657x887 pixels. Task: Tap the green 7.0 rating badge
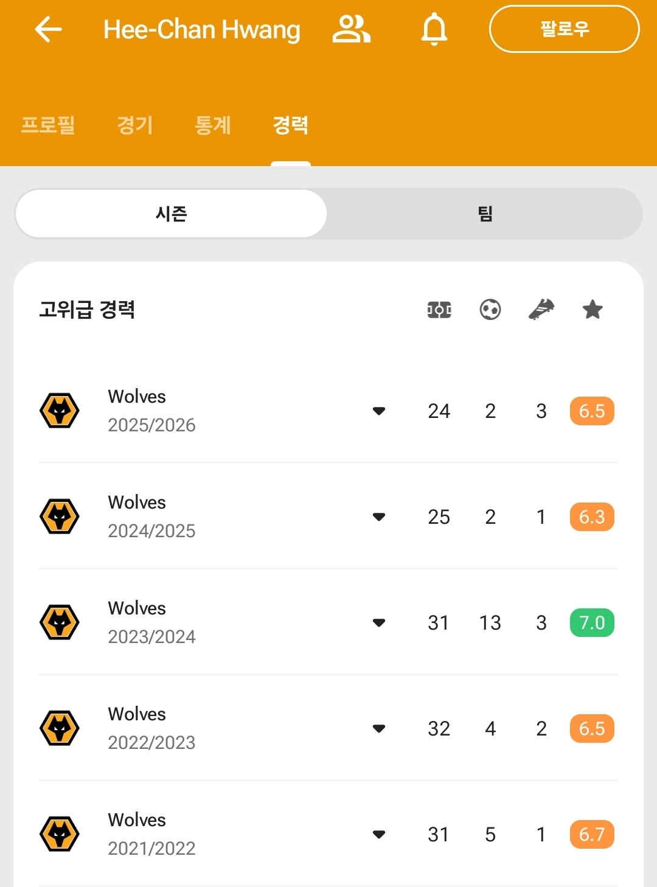(592, 623)
